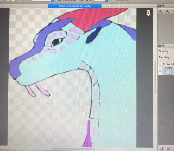Click the zoom in magnifier in the Navigator panel

point(161,12)
